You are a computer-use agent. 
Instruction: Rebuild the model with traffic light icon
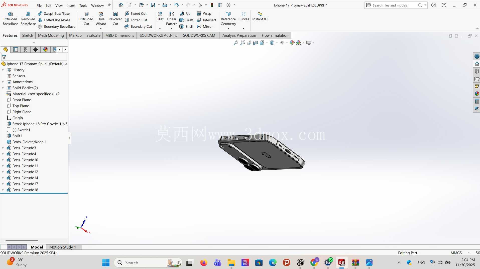(212, 5)
